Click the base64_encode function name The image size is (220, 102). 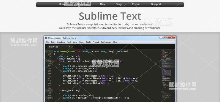click(67, 51)
